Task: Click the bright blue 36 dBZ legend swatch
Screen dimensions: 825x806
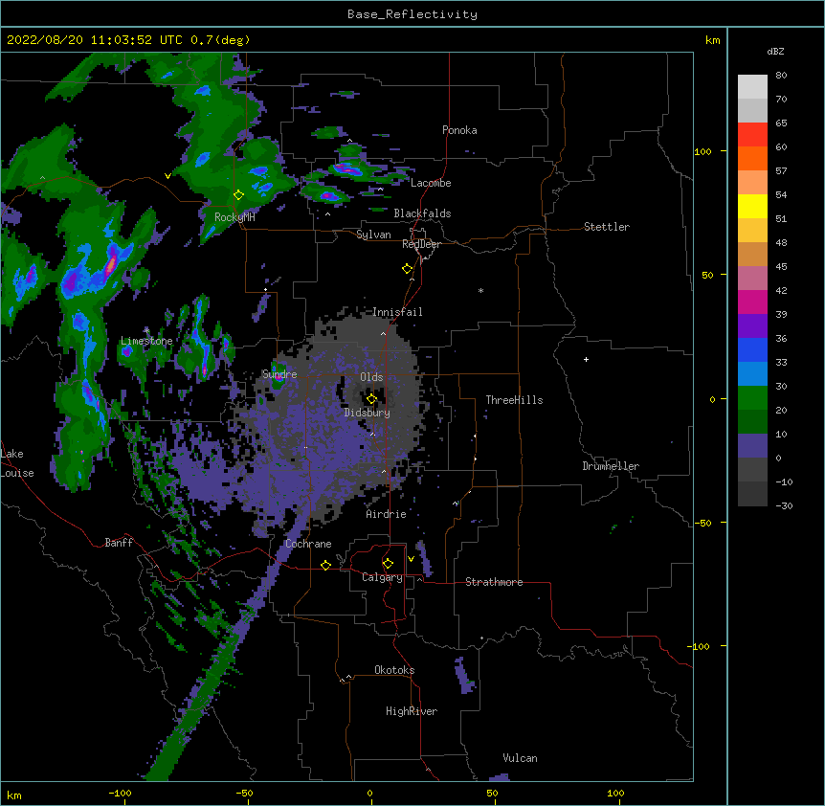Action: click(x=752, y=349)
